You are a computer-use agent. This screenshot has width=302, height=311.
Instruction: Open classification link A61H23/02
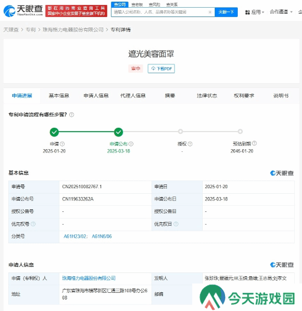[75, 237]
